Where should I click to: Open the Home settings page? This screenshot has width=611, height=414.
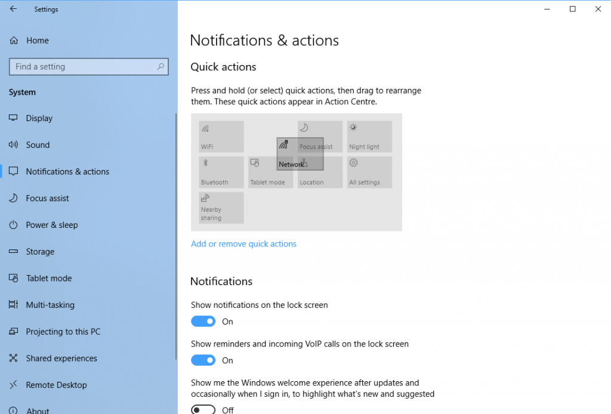[30, 41]
